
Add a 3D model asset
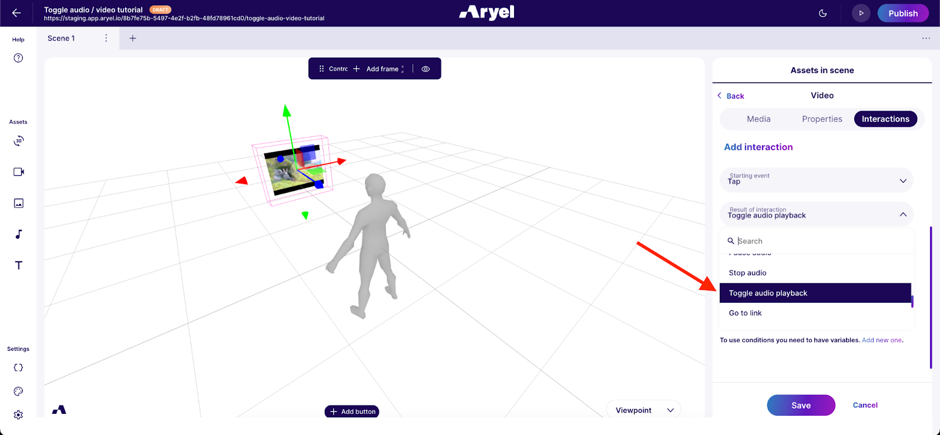(x=18, y=141)
